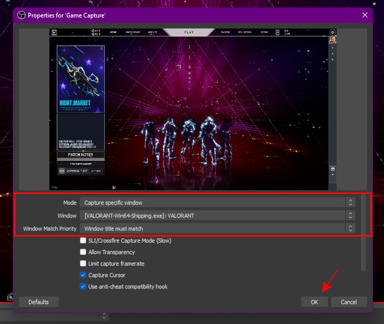Click the properties panel vertical scrollbar
Screen dimensions: 384x324
click(363, 233)
